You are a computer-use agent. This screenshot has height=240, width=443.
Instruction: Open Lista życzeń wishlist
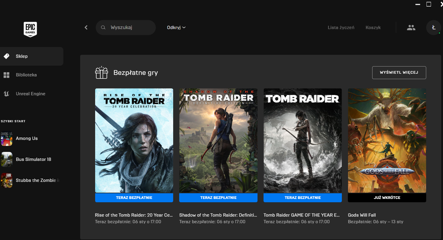(341, 28)
